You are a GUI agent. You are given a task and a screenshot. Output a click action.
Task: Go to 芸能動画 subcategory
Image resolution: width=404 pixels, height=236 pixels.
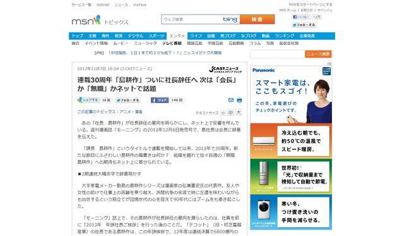coord(236,44)
